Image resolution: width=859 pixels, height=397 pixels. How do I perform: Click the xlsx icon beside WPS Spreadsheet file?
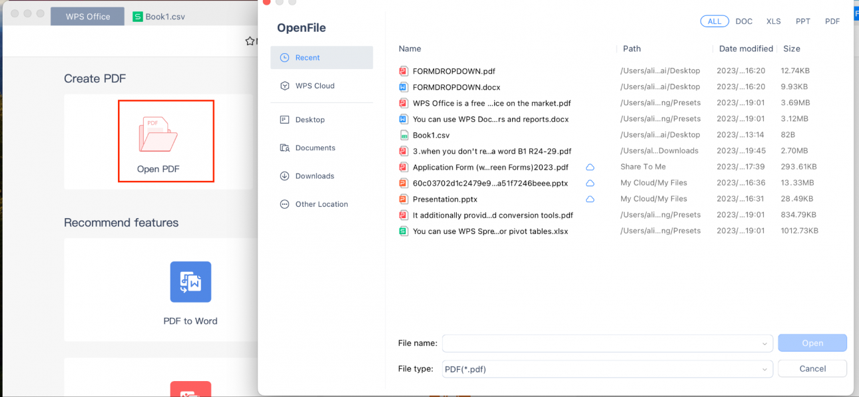tap(403, 231)
